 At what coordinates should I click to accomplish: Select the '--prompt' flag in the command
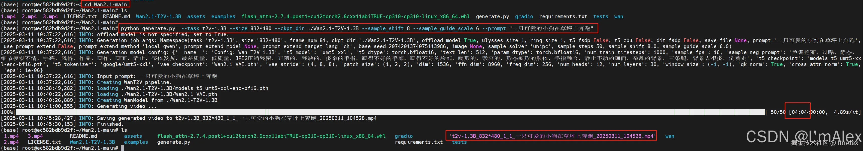point(494,28)
